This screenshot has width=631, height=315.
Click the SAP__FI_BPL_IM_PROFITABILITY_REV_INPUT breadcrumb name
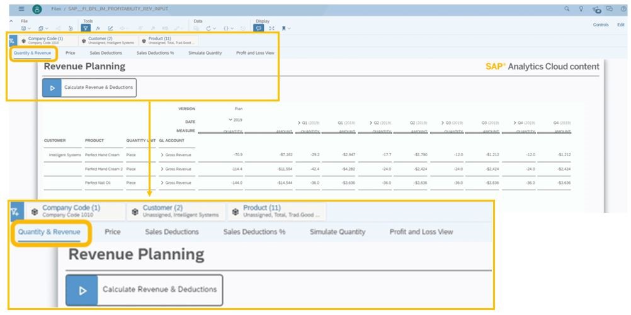click(x=118, y=9)
